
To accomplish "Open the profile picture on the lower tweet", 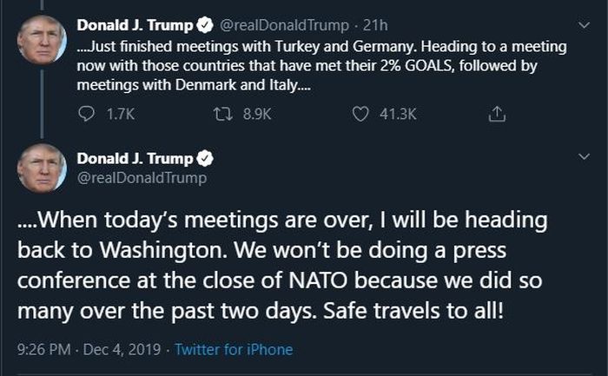I will coord(41,168).
